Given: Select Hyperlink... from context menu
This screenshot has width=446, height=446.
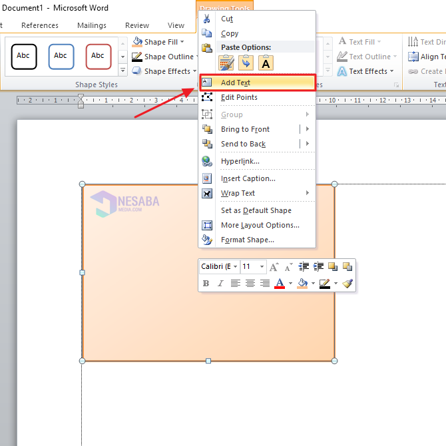Looking at the screenshot, I should [x=258, y=161].
